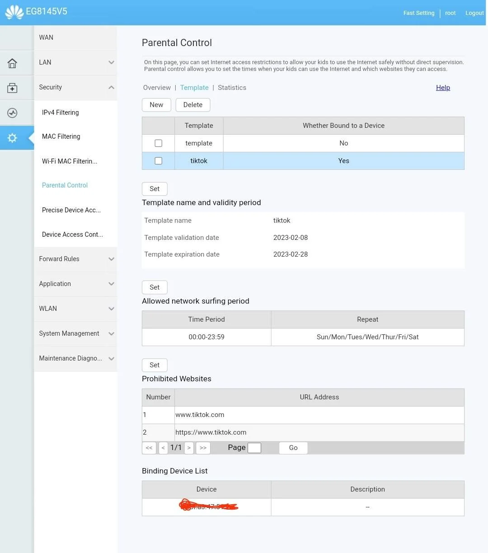Open the Advanced settings gear icon
This screenshot has width=488, height=553.
[x=12, y=138]
